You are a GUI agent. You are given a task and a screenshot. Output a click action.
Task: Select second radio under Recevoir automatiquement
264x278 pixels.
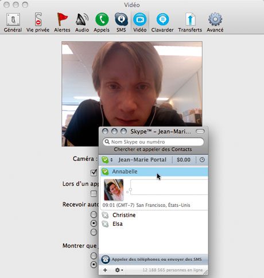(94, 223)
